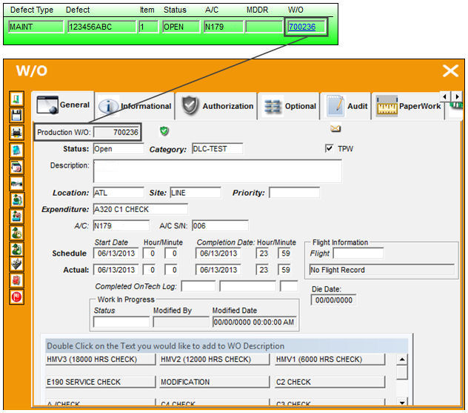Click the Schedule completion hour field 23
Image resolution: width=468 pixels, height=413 pixels.
click(x=263, y=253)
